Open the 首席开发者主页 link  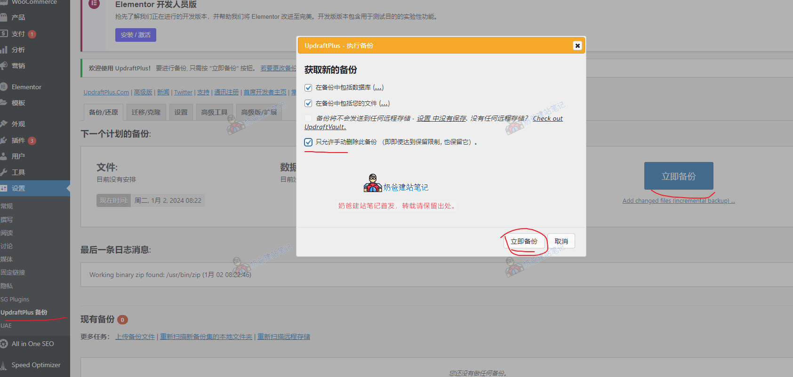click(265, 92)
